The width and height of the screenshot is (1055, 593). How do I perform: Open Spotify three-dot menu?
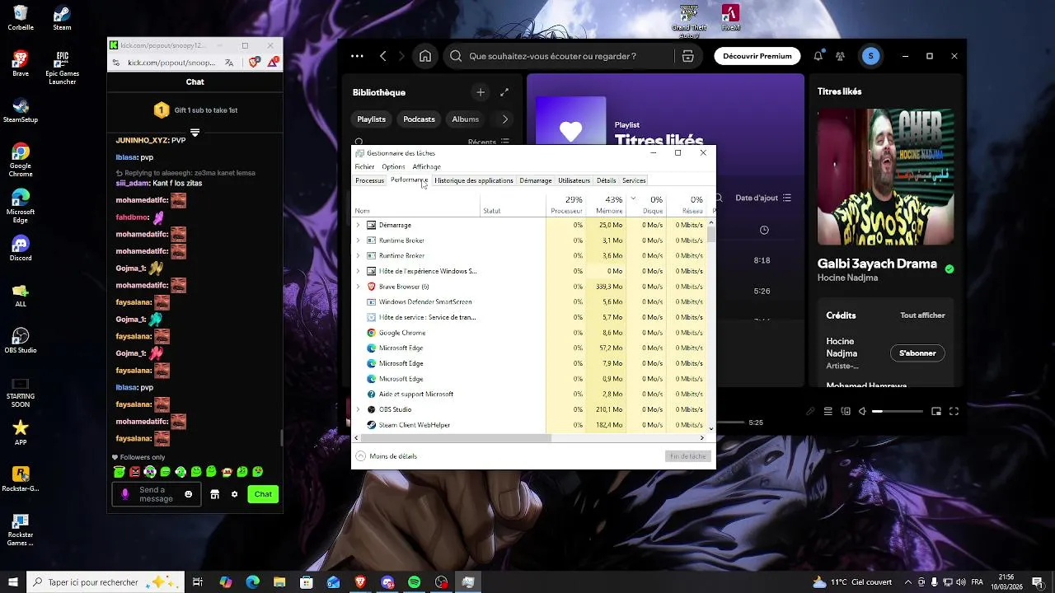click(x=357, y=56)
